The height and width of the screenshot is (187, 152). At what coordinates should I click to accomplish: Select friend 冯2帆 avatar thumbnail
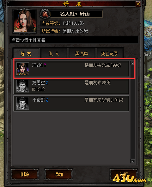(x=23, y=69)
